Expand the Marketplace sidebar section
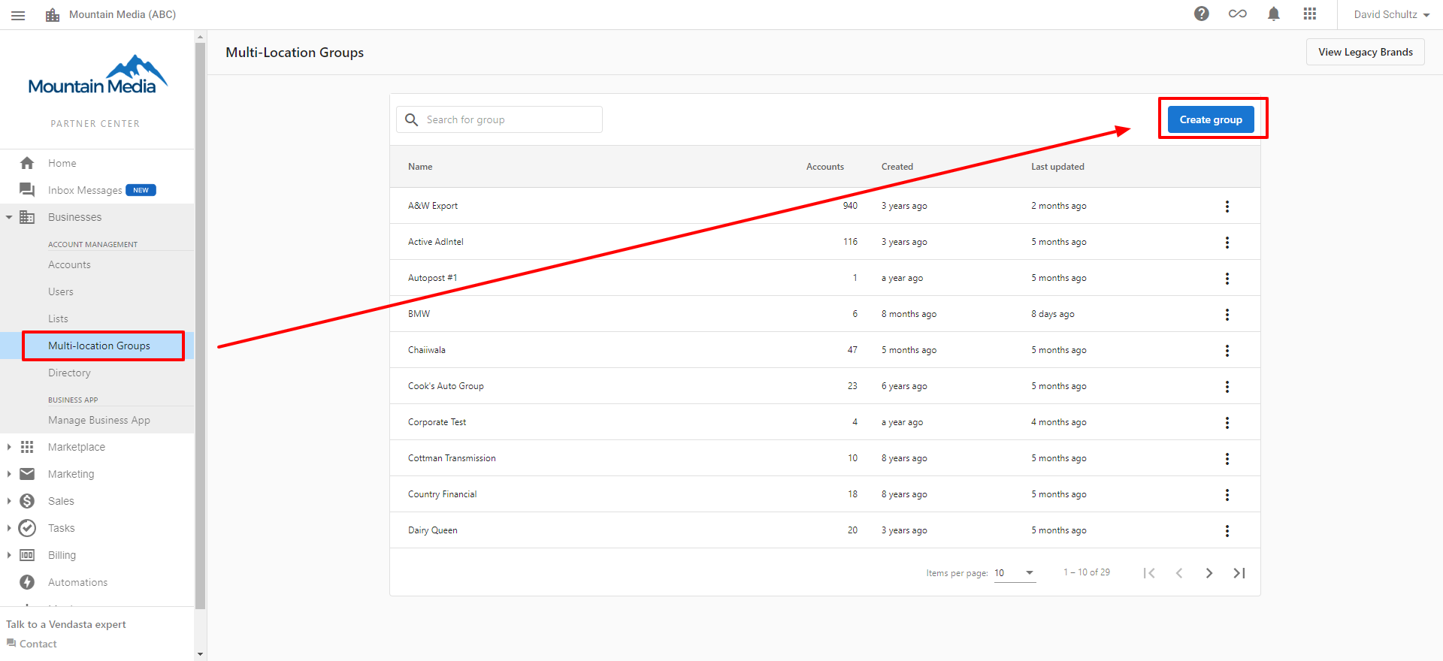Viewport: 1443px width, 661px height. [9, 447]
